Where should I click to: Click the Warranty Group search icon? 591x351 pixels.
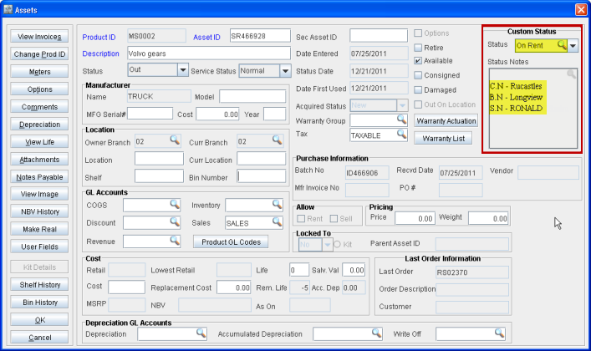click(402, 120)
